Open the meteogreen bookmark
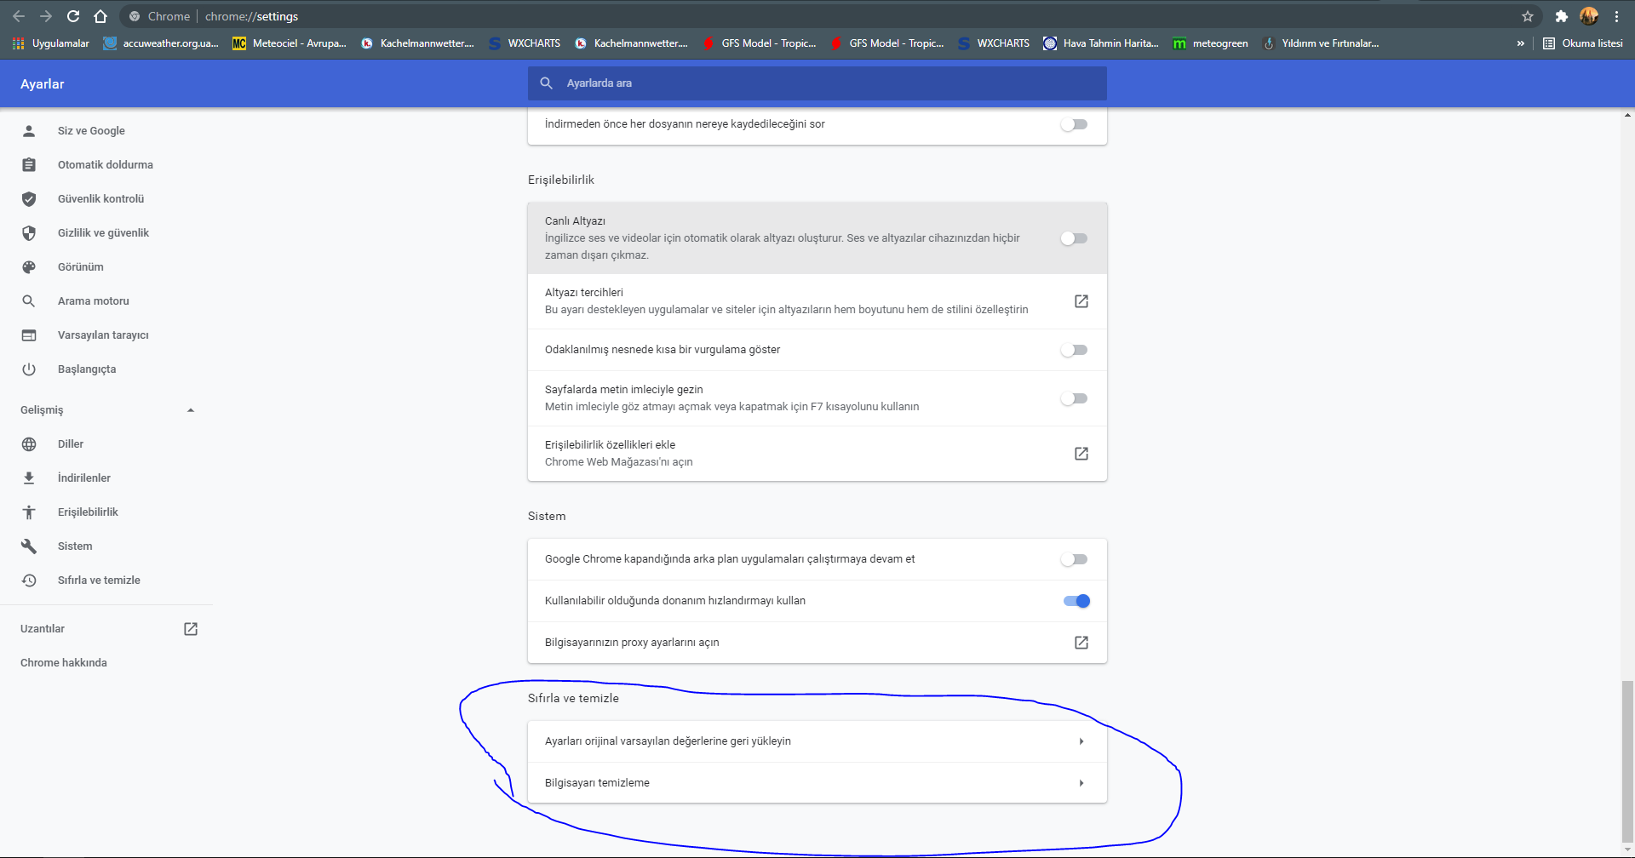The height and width of the screenshot is (858, 1635). (1210, 43)
